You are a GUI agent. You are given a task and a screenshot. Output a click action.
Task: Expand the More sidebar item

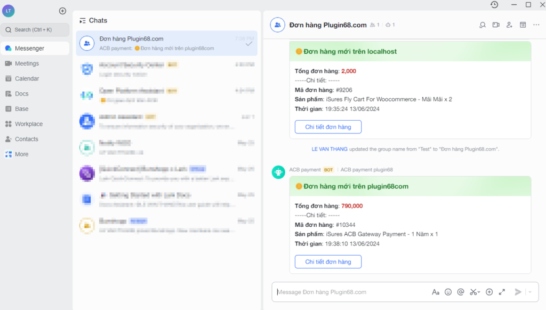(x=35, y=154)
